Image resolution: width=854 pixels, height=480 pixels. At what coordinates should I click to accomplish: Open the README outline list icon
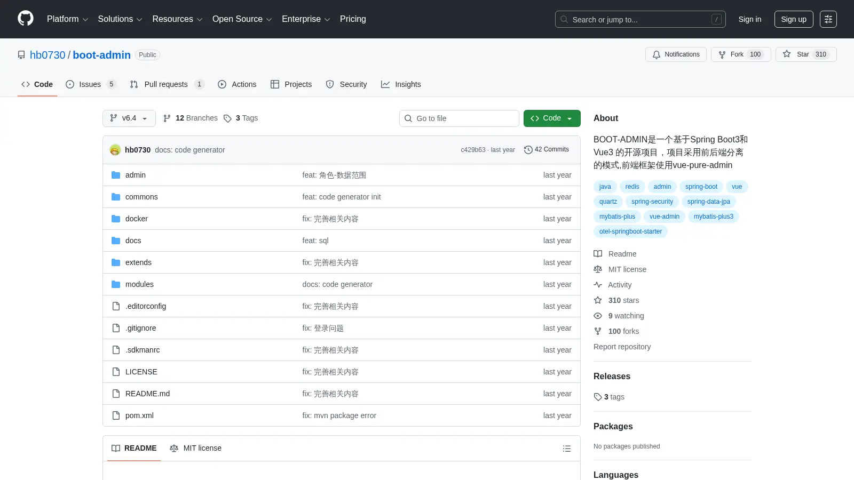(x=567, y=449)
